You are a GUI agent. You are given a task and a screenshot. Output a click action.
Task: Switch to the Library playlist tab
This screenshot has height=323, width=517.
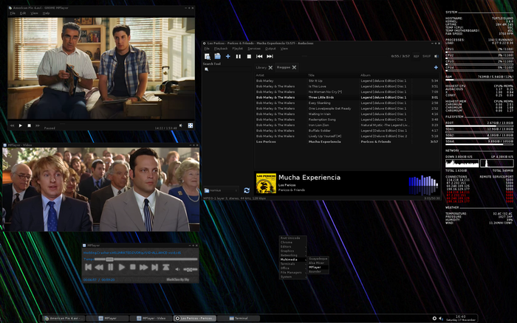[x=262, y=68]
